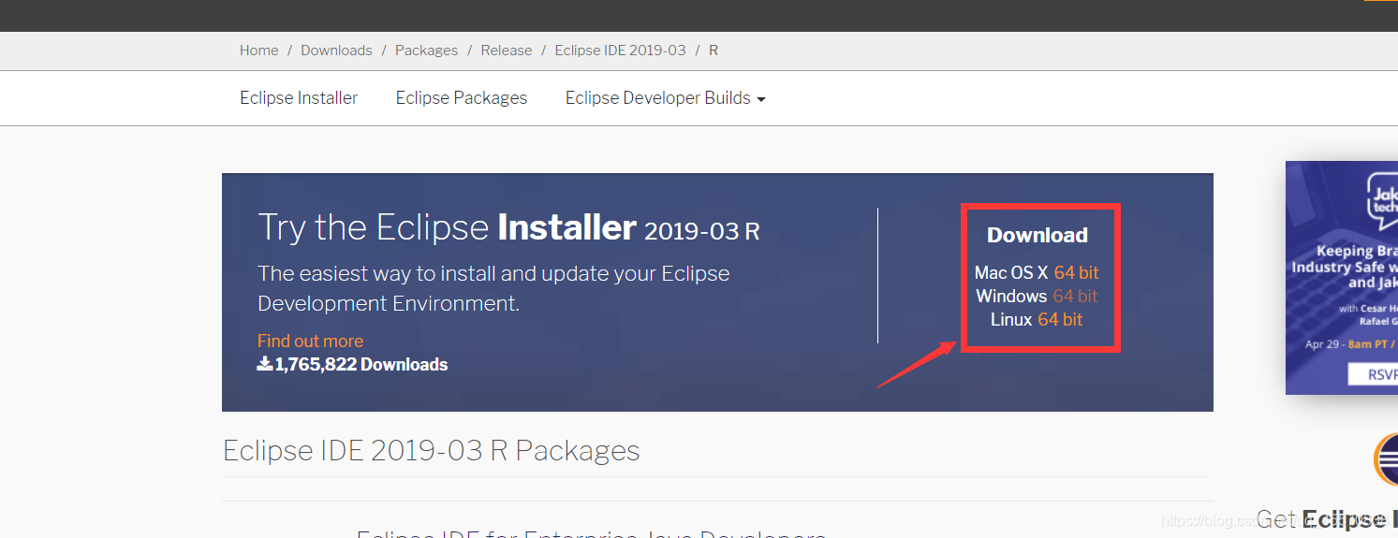
Task: Click the R breadcrumb item
Action: [x=714, y=51]
